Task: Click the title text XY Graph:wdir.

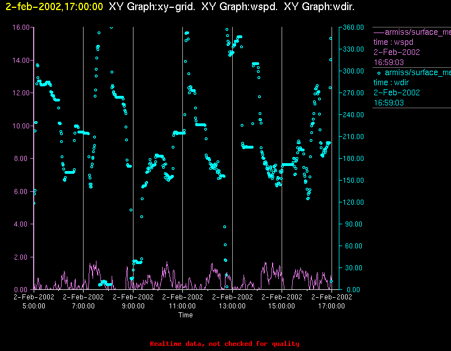Action: click(x=319, y=7)
